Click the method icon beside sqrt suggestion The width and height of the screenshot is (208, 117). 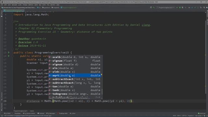(x=50, y=75)
